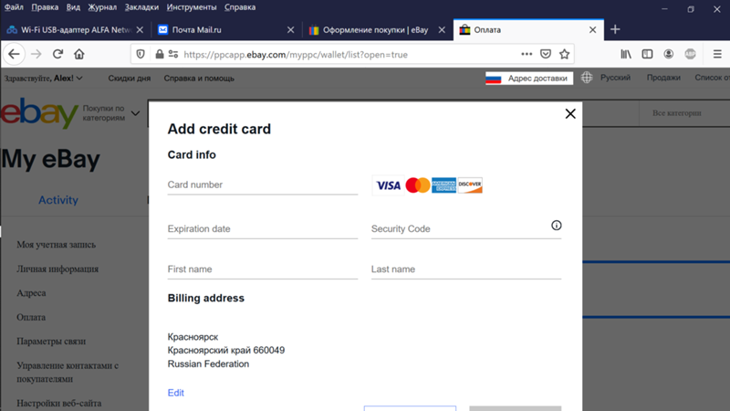The image size is (730, 411).
Task: Click the ABP adblock extension icon
Action: pyautogui.click(x=691, y=54)
